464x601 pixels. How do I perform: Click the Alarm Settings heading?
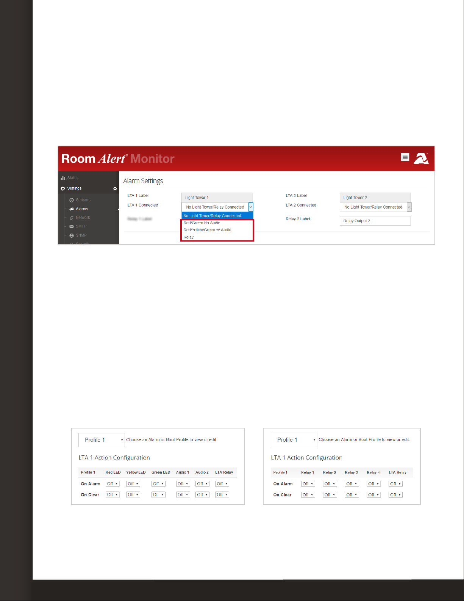coord(143,181)
